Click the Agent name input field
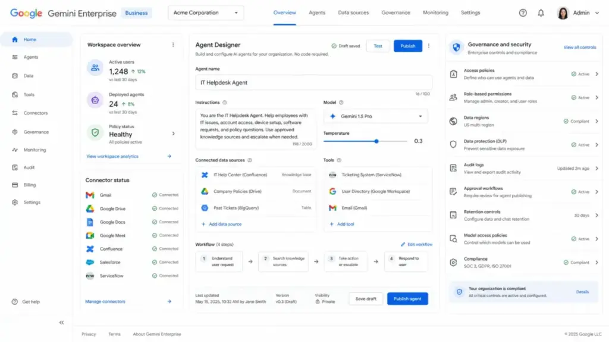Image resolution: width=609 pixels, height=342 pixels. (x=313, y=83)
